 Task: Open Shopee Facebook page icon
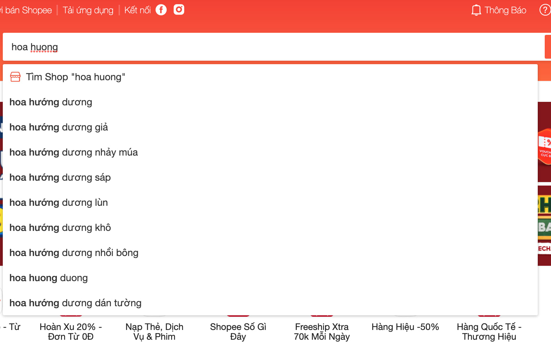tap(161, 10)
